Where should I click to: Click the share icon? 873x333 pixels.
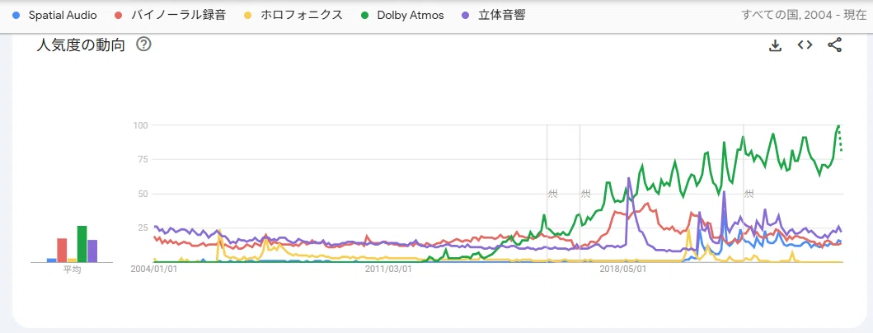point(834,45)
